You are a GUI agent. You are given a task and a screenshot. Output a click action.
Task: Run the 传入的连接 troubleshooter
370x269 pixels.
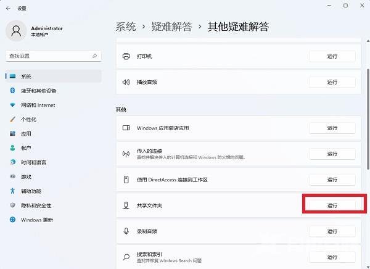(332, 154)
